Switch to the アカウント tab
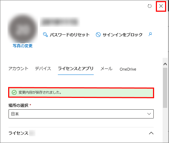This screenshot has width=169, height=143. click(x=18, y=68)
